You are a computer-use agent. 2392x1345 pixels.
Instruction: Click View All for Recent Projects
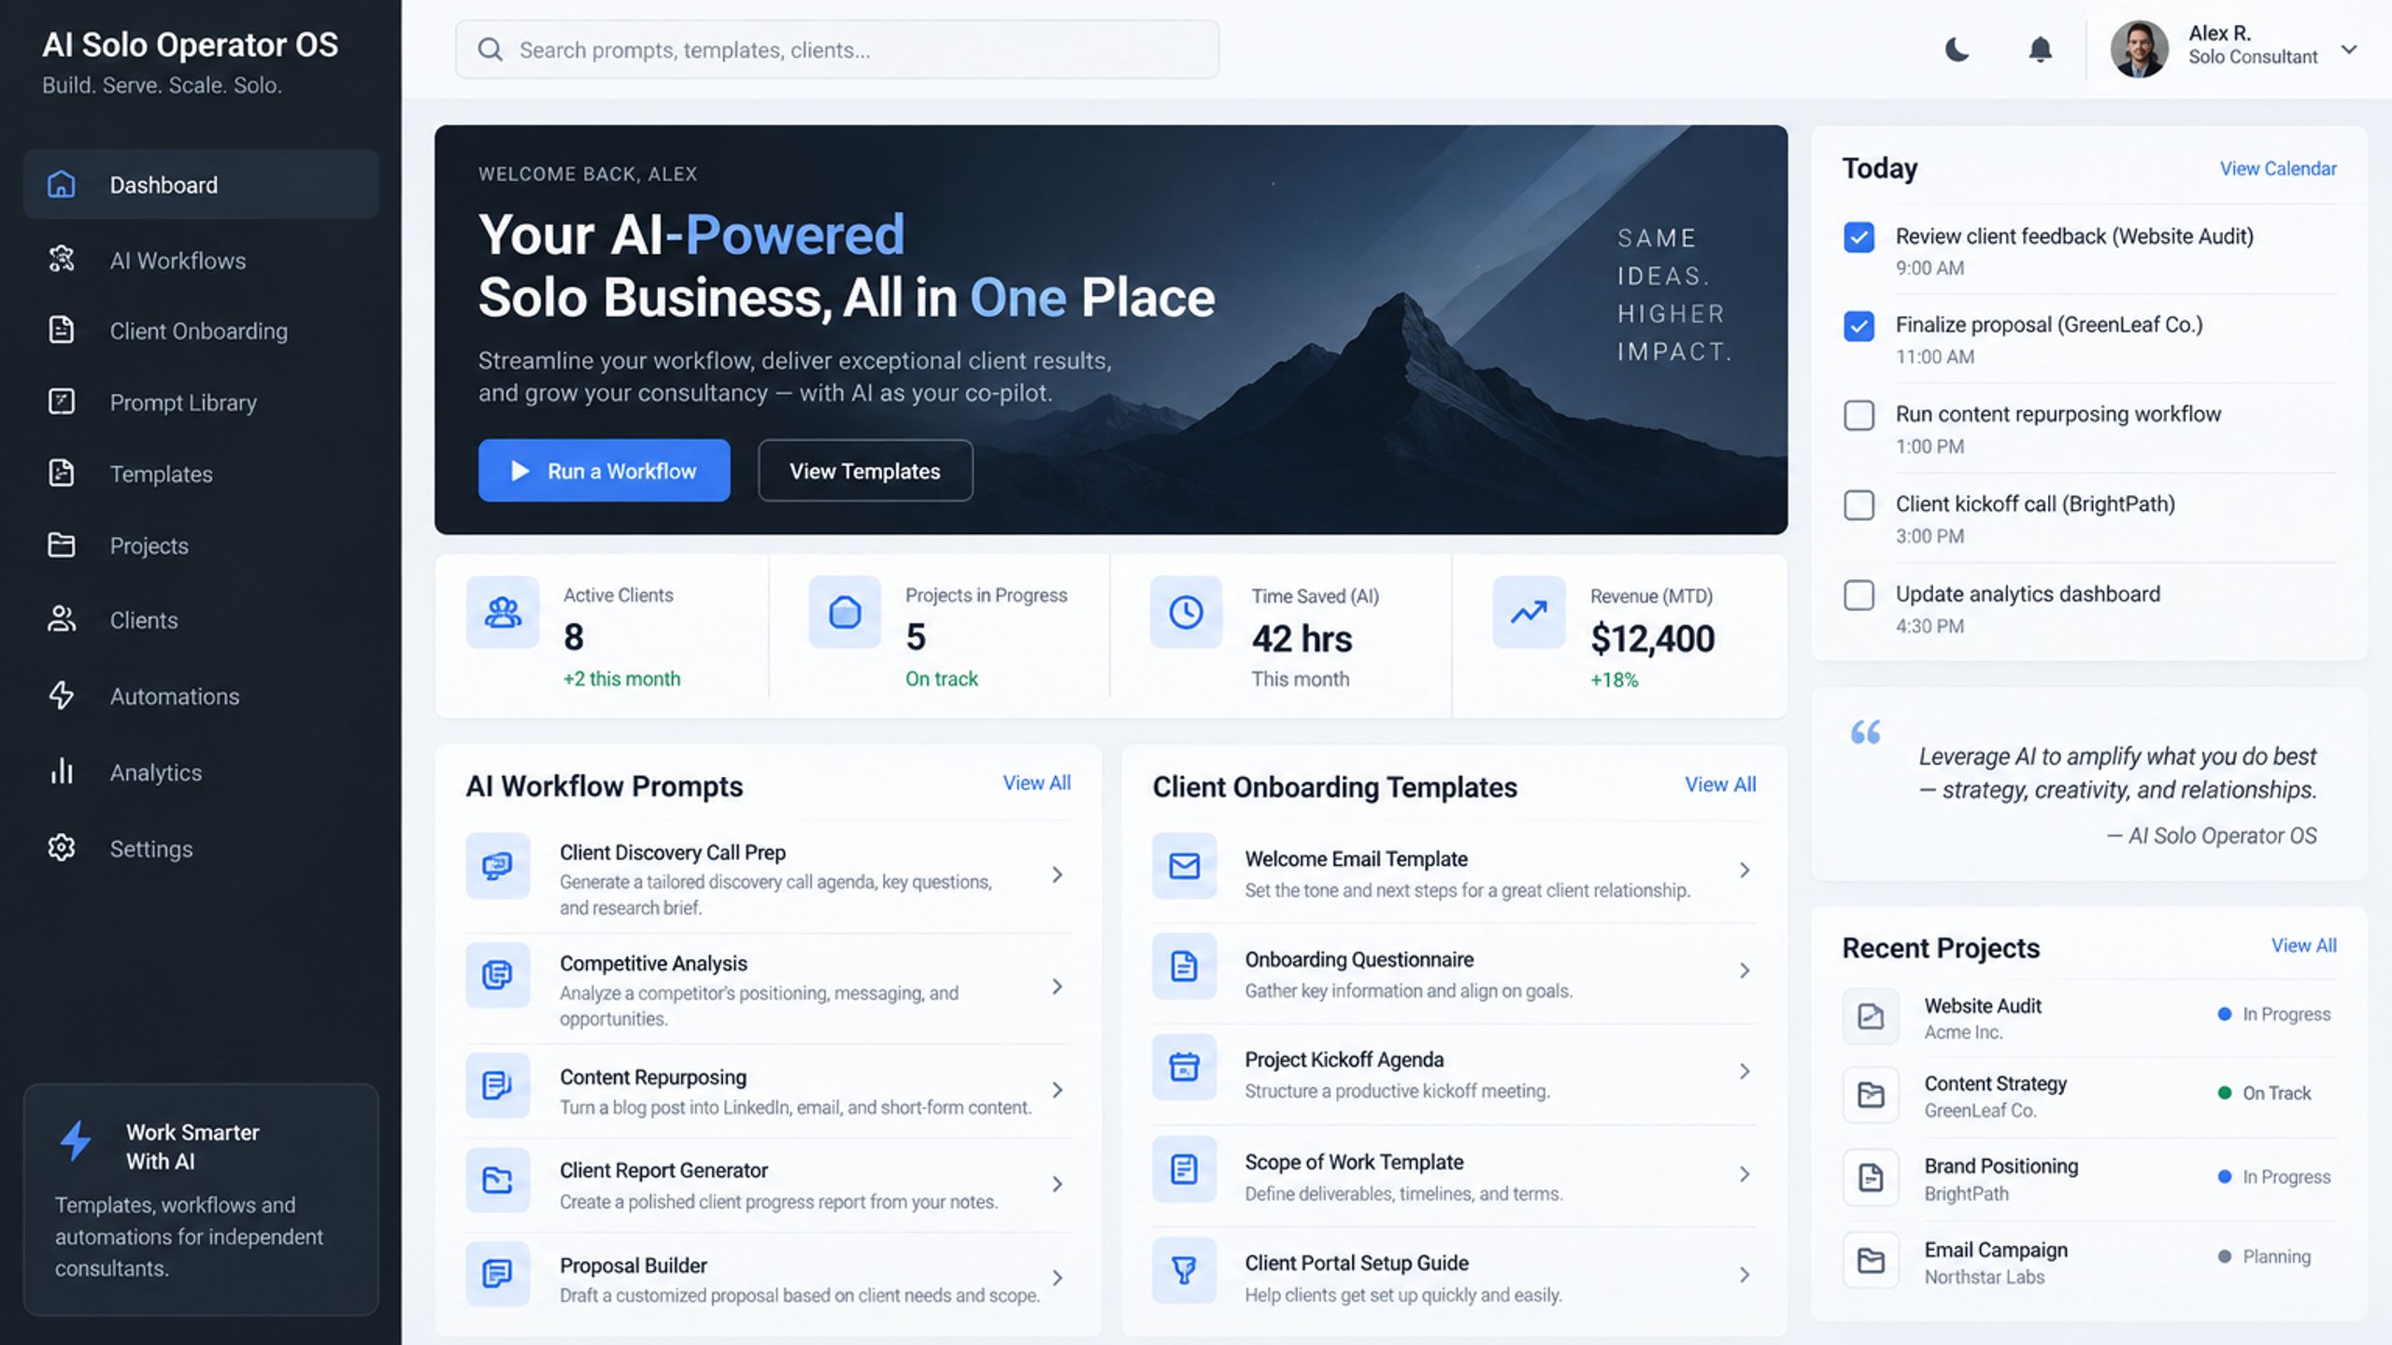[x=2304, y=945]
